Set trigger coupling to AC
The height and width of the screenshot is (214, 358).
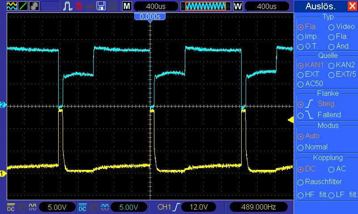(332, 169)
